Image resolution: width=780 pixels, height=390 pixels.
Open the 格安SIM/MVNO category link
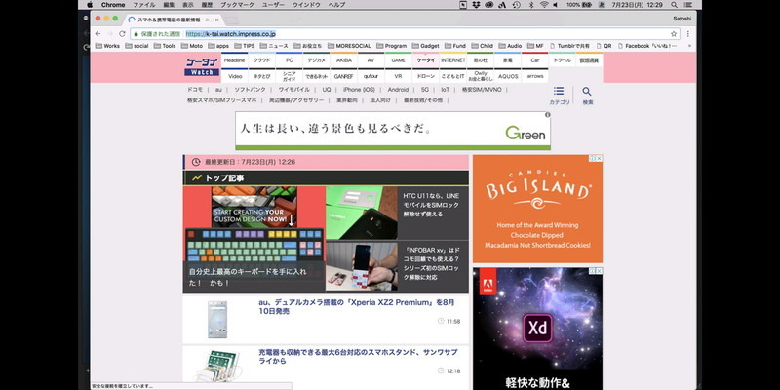click(482, 90)
